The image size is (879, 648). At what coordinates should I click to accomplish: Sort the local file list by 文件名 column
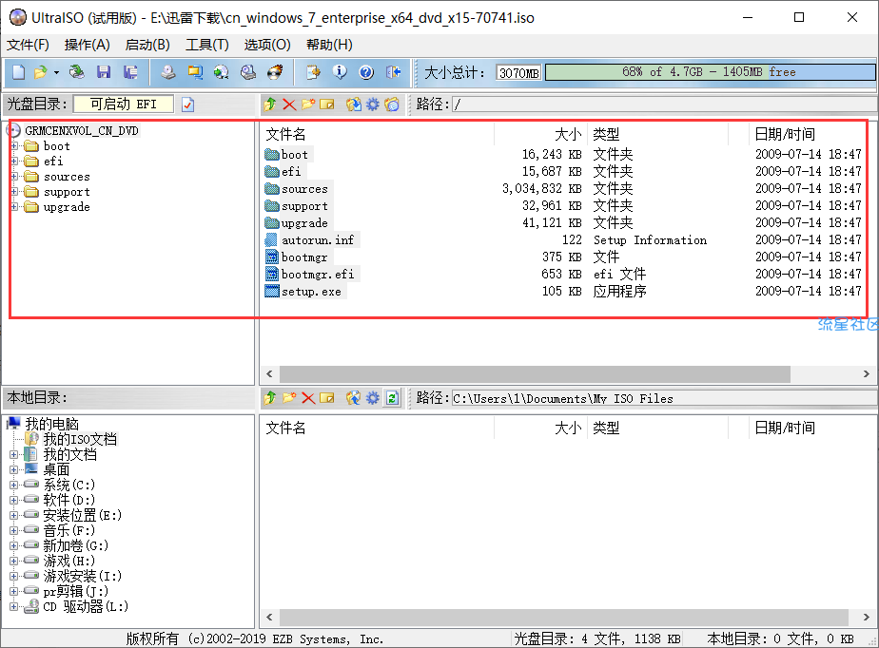378,429
